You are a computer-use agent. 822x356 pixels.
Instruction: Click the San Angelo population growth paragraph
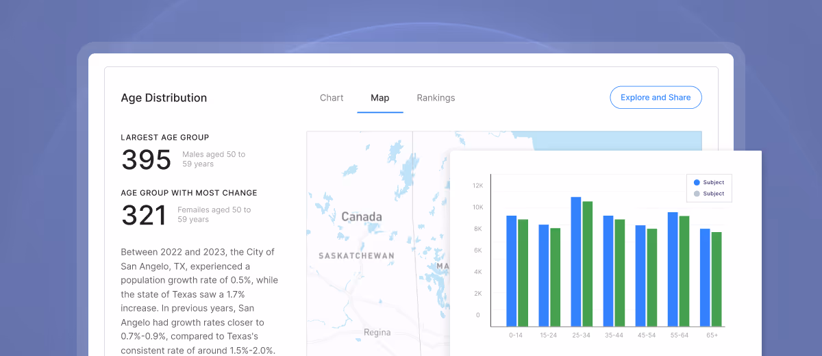point(199,301)
